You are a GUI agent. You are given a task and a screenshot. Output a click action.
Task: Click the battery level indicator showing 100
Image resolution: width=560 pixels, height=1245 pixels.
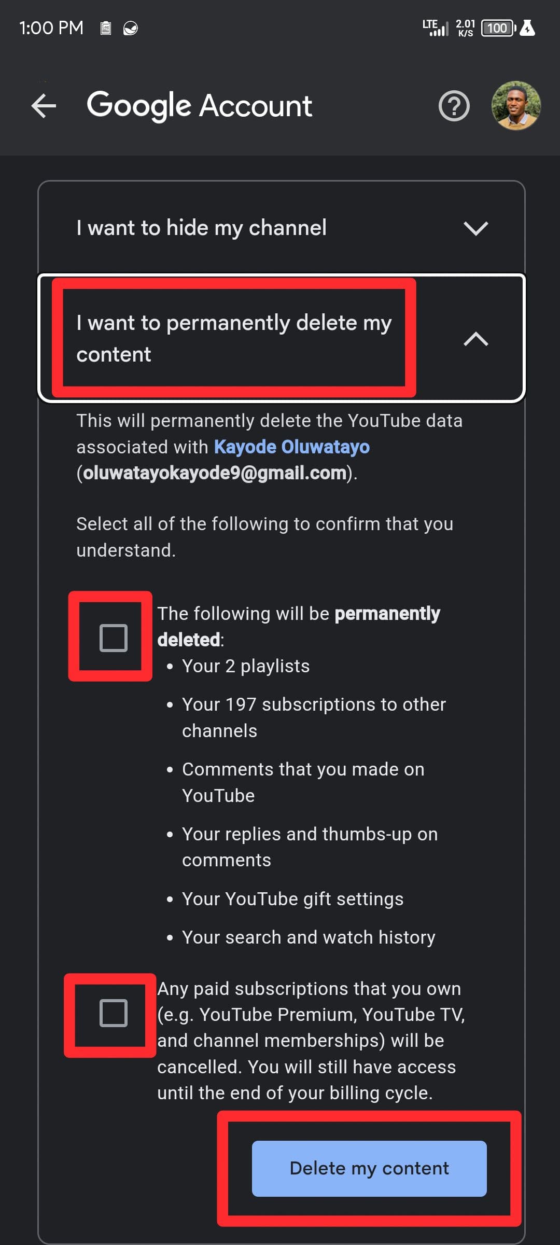(x=496, y=28)
